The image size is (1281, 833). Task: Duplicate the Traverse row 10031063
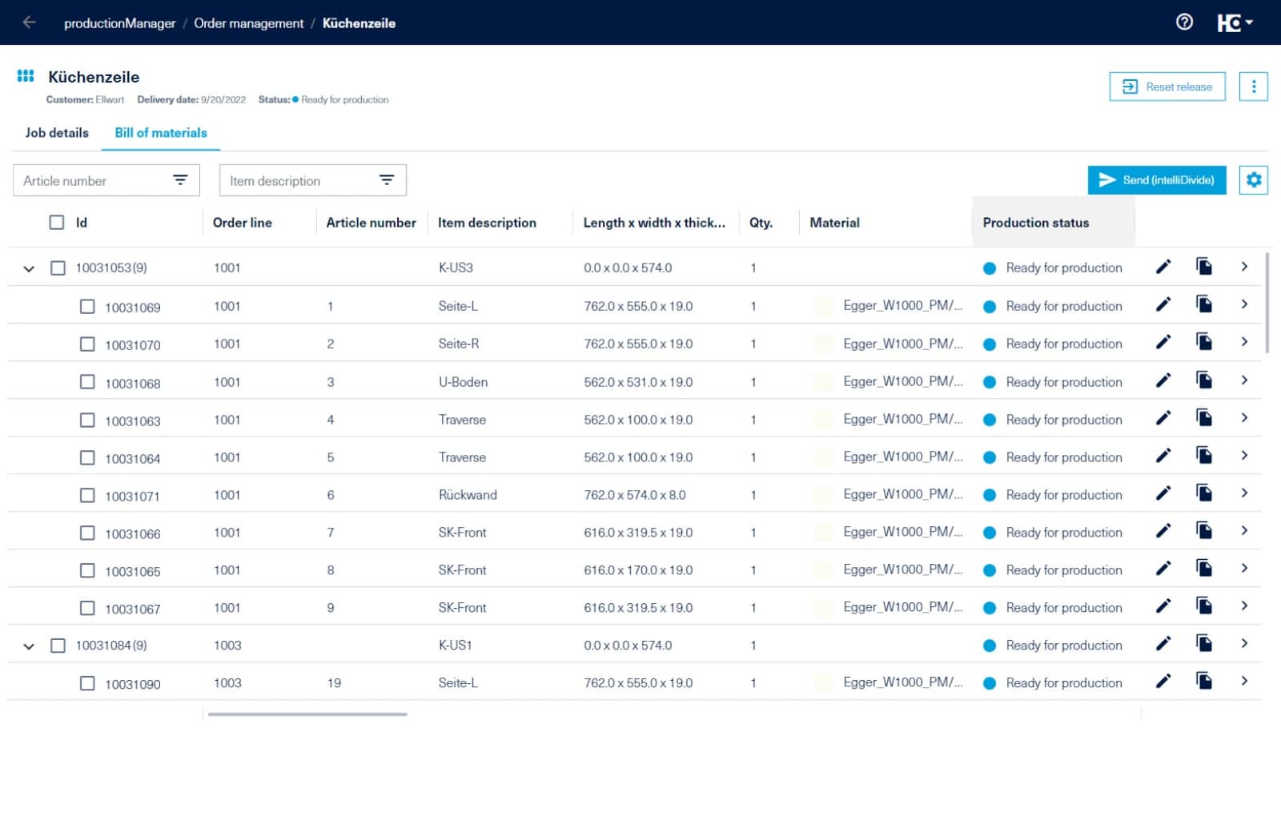1203,417
